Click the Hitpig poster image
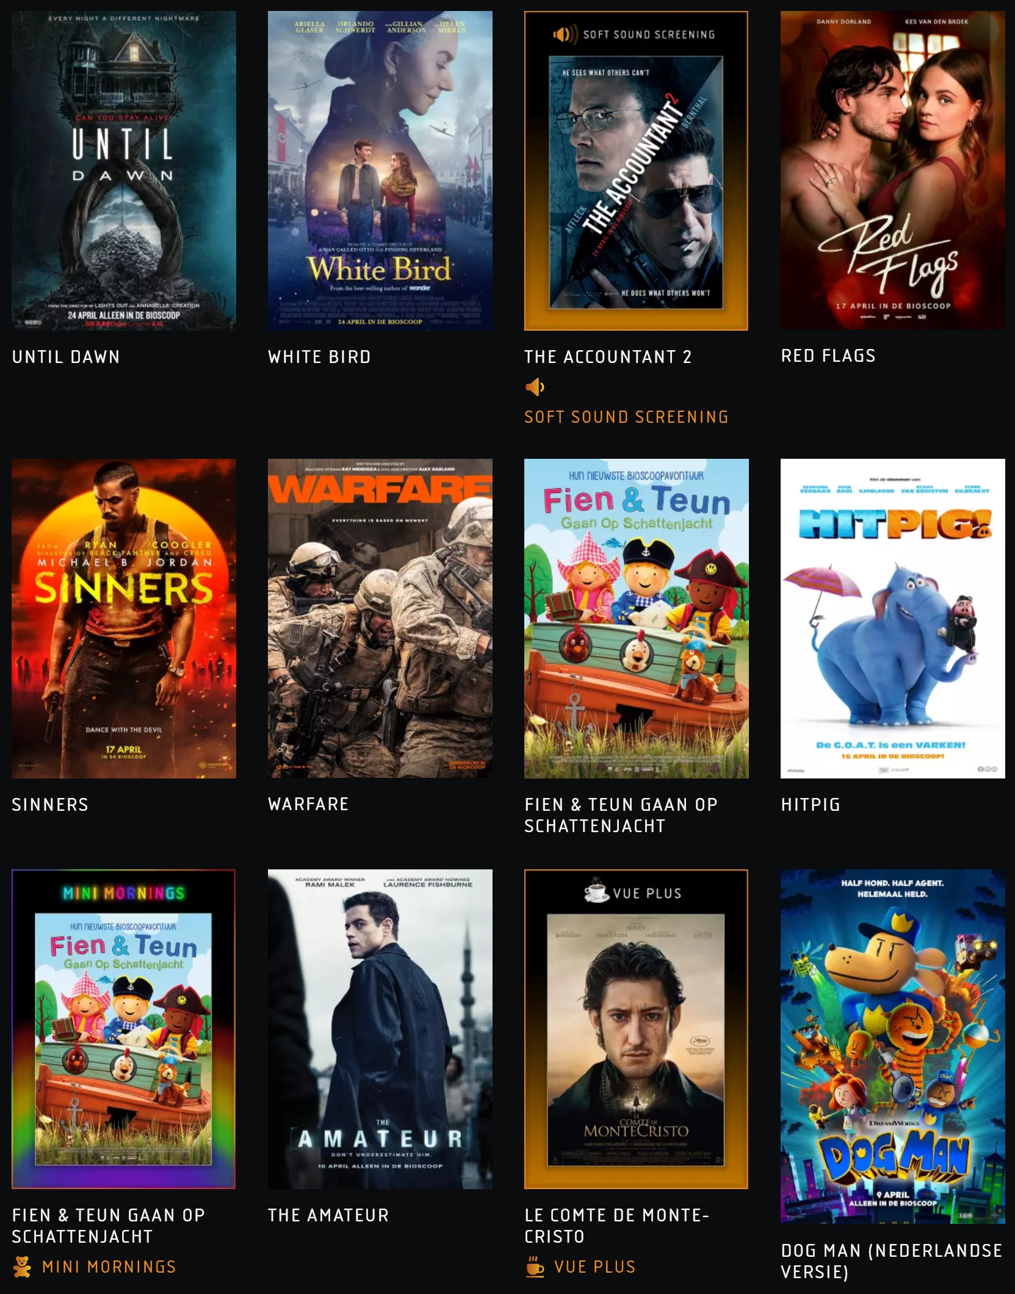 tap(893, 618)
